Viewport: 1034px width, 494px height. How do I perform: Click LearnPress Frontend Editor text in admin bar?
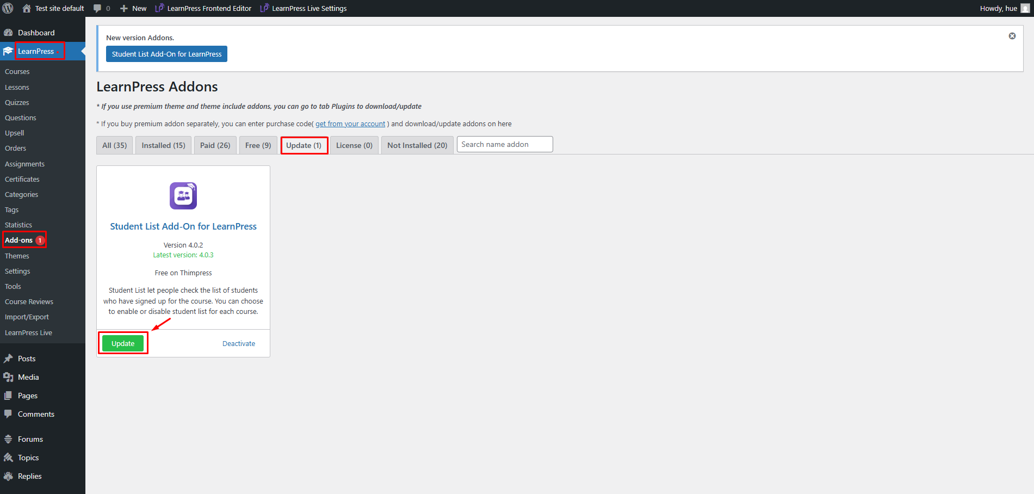[209, 8]
